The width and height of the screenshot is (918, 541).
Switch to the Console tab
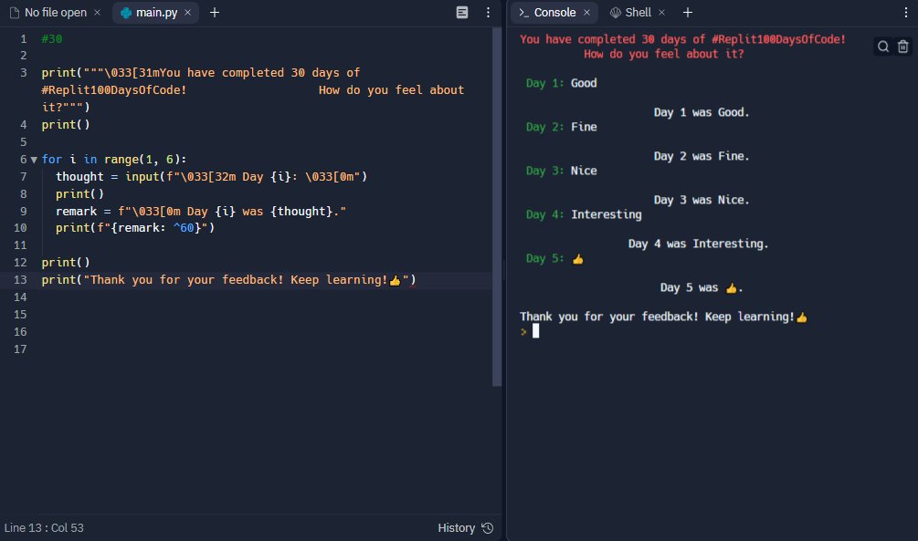554,12
